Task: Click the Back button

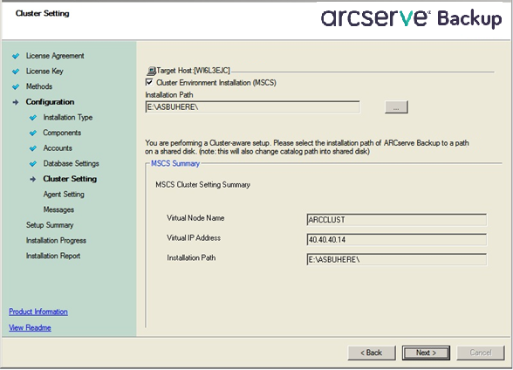Action: point(372,353)
